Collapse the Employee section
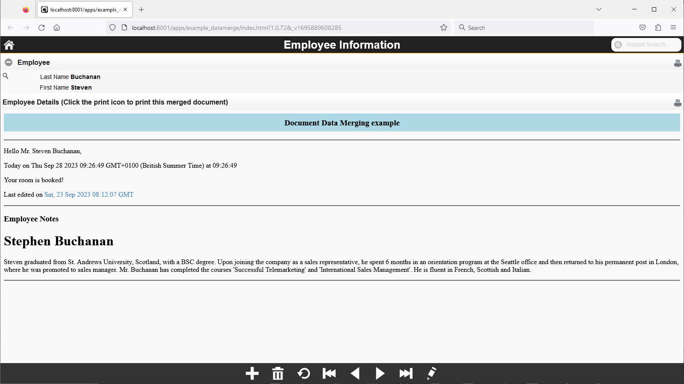This screenshot has height=384, width=684. [9, 62]
